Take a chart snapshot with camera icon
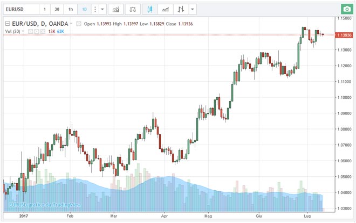Image resolution: width=356 pixels, height=223 pixels. [346, 10]
